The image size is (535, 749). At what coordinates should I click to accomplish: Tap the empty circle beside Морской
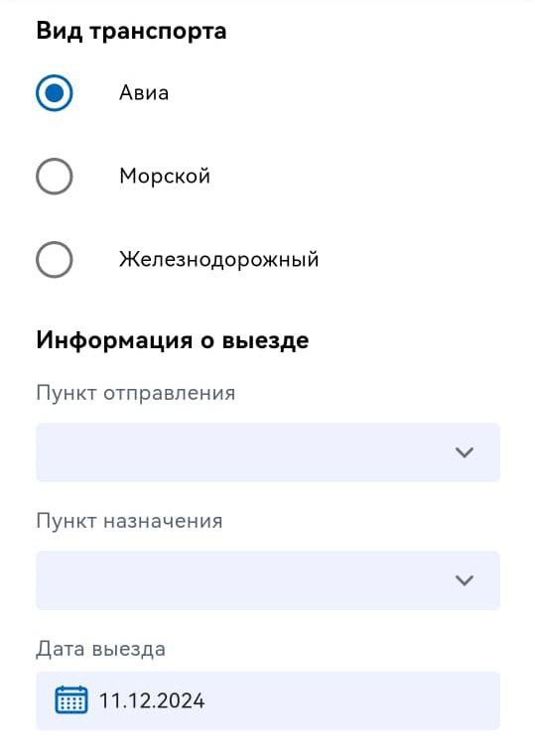coord(54,177)
